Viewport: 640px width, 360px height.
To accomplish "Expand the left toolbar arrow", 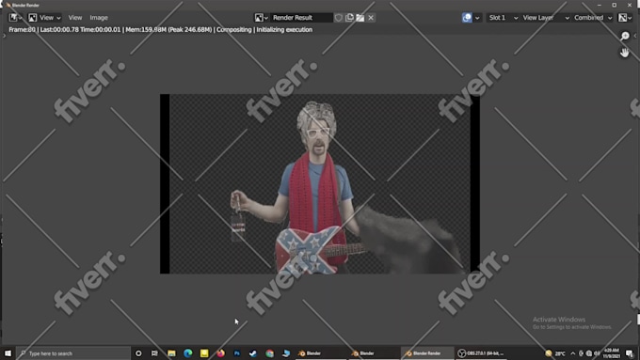I will [4, 36].
